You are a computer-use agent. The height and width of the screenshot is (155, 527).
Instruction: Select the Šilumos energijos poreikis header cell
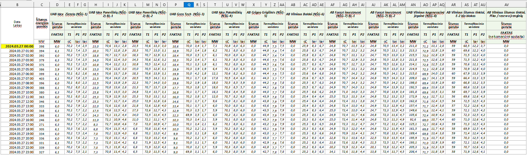[x=42, y=23]
